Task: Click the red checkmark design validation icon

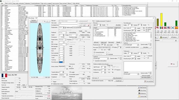Action: click(x=89, y=25)
